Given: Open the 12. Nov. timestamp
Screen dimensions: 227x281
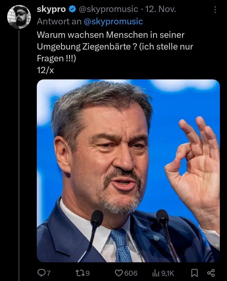Looking at the screenshot, I should (x=161, y=9).
